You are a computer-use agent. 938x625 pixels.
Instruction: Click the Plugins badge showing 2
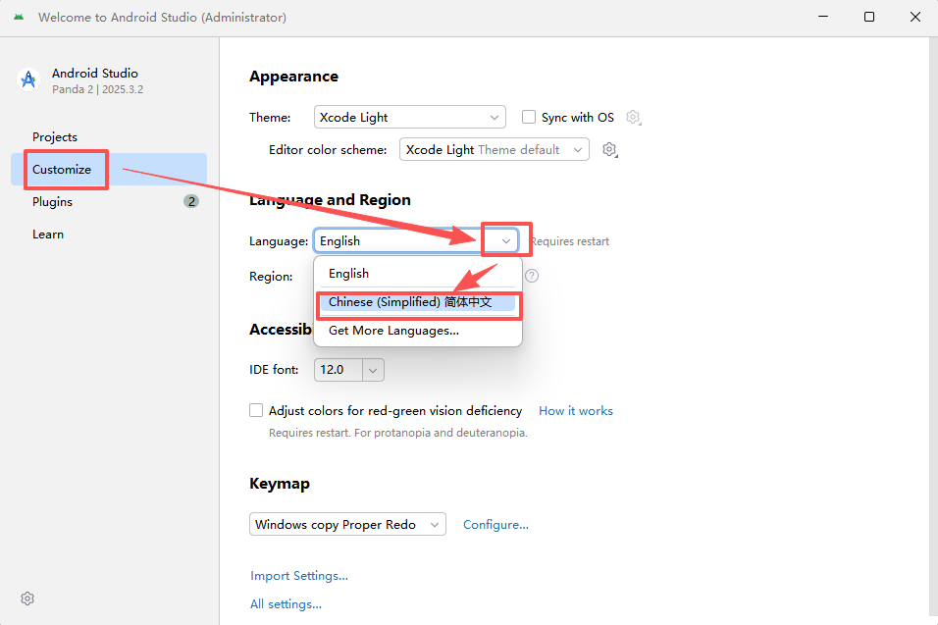[191, 201]
